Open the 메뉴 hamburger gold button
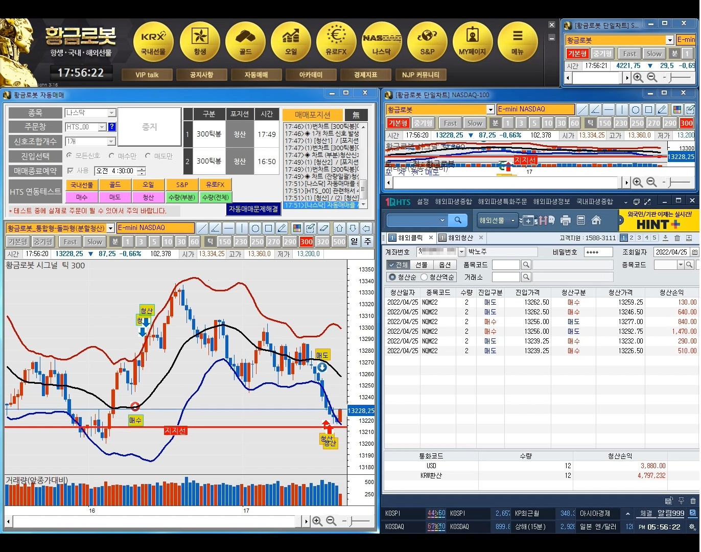701x552 pixels. [x=518, y=42]
